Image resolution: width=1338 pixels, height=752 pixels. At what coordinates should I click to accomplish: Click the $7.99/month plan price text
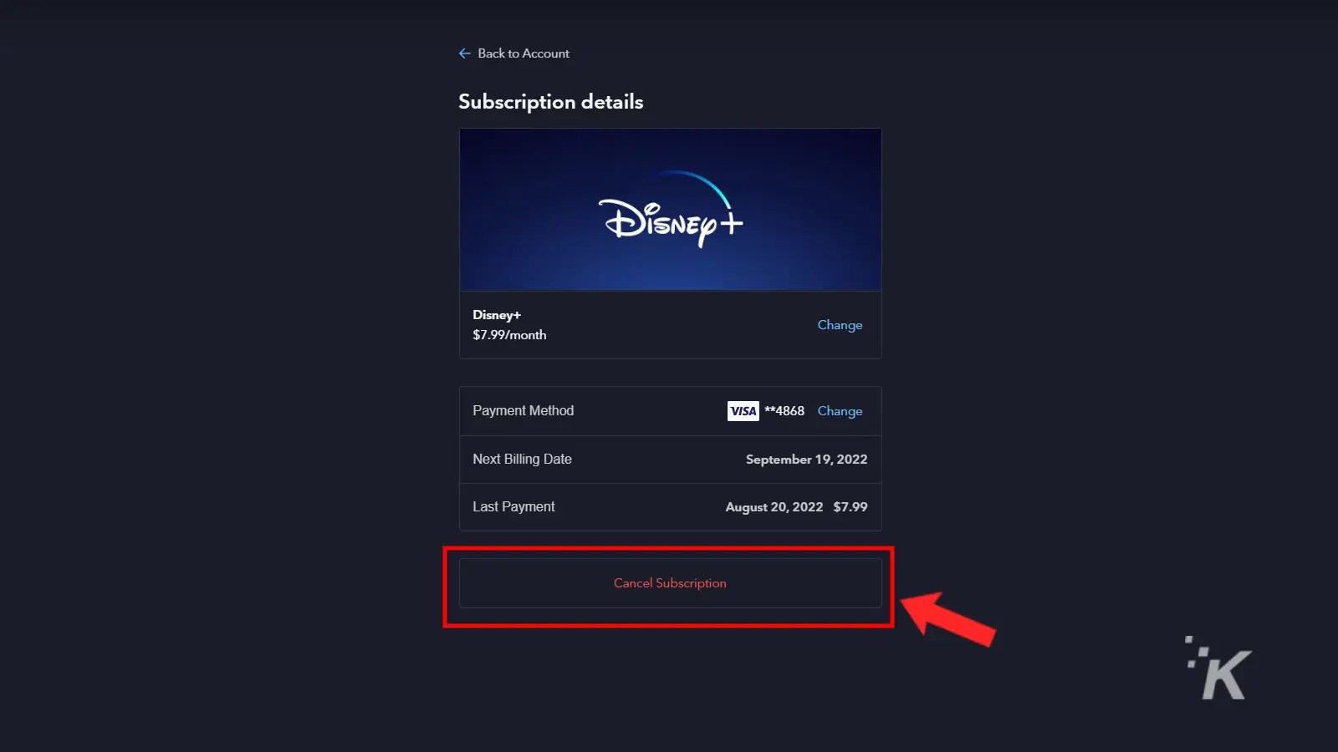coord(508,334)
